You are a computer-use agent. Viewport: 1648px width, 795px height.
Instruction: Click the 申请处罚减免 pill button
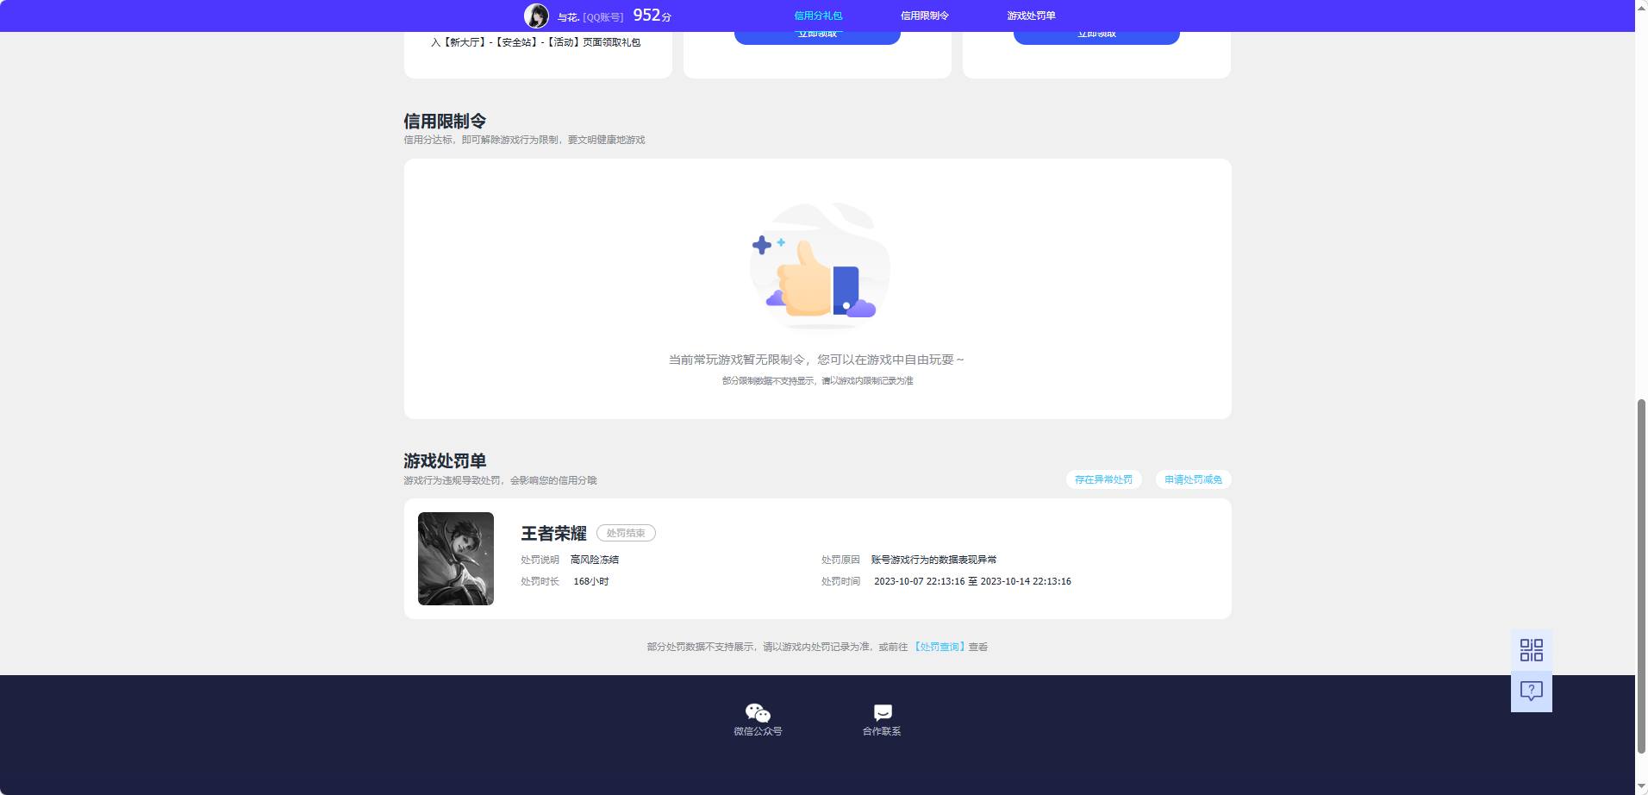click(1194, 479)
